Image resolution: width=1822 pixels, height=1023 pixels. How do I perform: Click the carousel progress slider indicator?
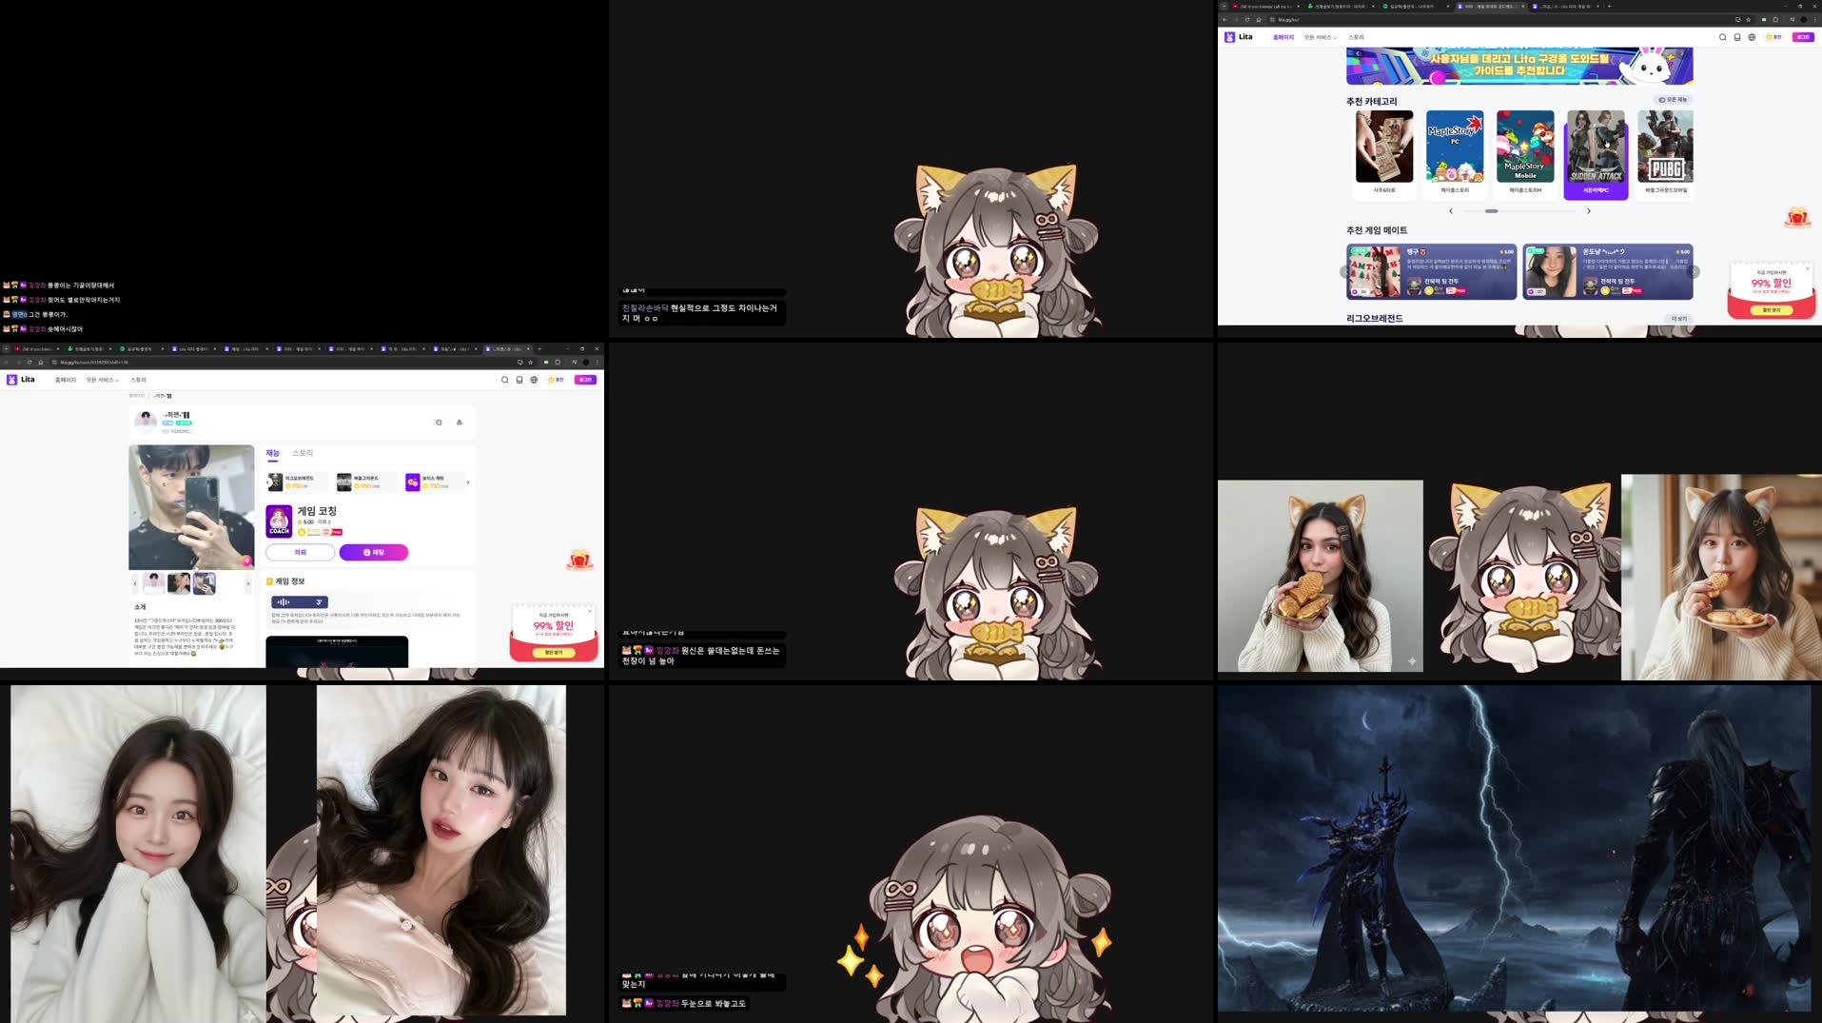coord(1492,211)
